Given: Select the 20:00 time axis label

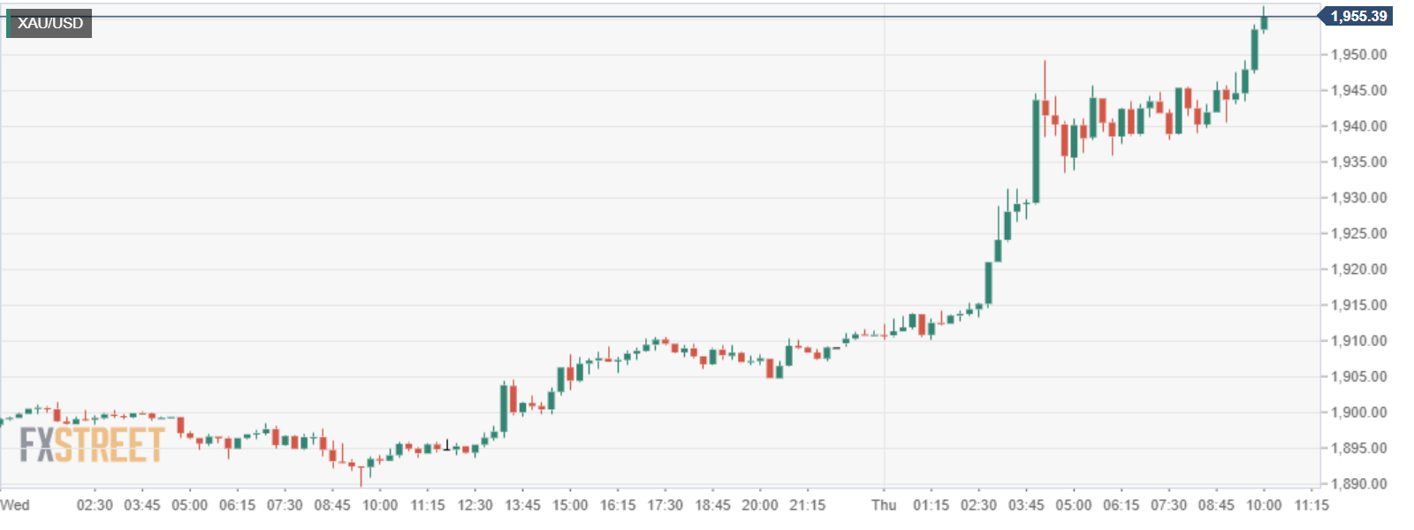Looking at the screenshot, I should 760,504.
